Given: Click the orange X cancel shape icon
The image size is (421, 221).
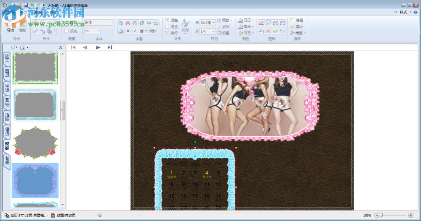Looking at the screenshot, I should point(268,31).
